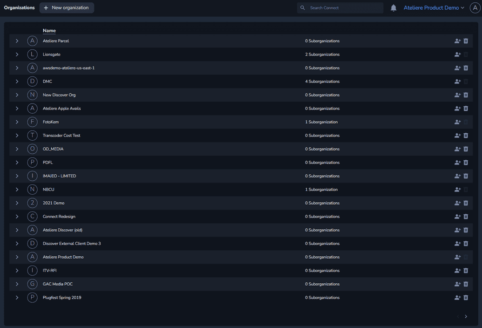Expand the Ateliere Parcel row

(17, 41)
